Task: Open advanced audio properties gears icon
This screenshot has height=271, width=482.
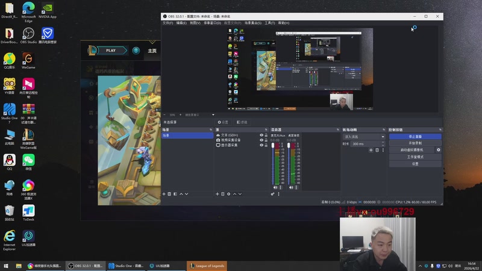Action: pyautogui.click(x=272, y=194)
